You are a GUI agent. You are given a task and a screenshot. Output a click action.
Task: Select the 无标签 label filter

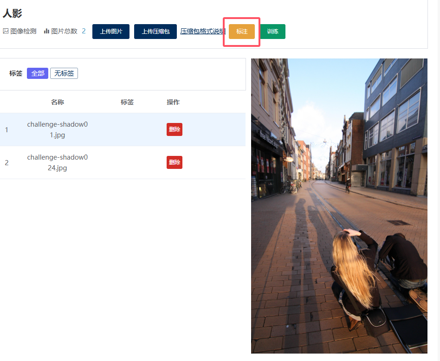64,73
